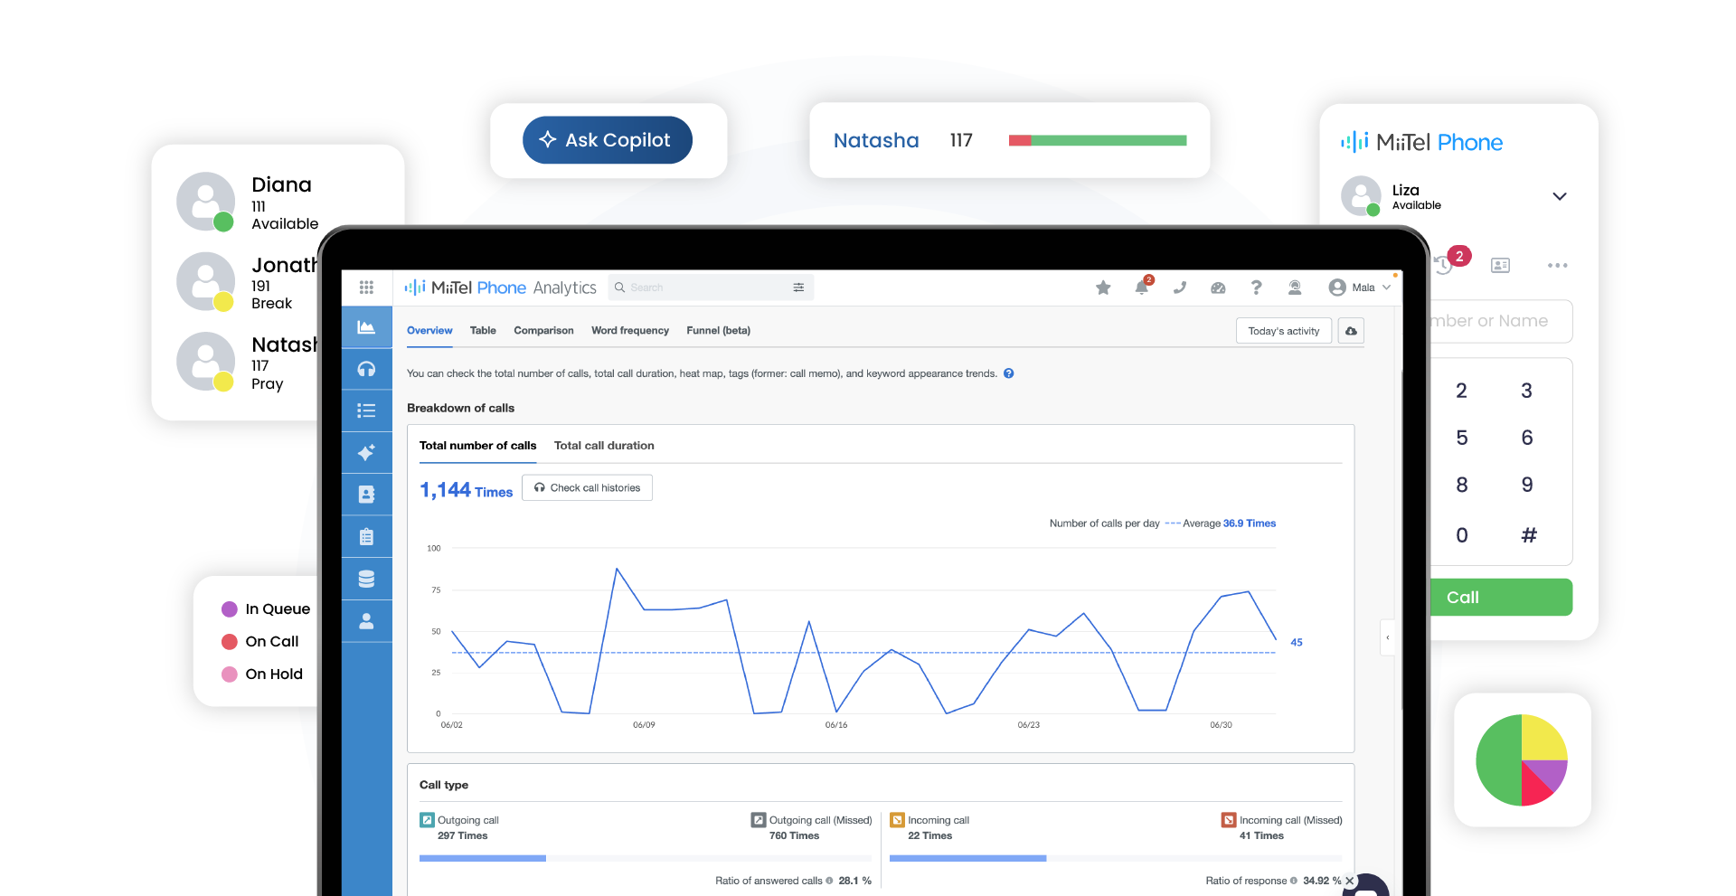Click the phone handset icon in header

(x=1180, y=288)
